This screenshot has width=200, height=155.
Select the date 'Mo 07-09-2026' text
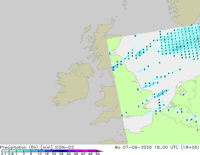pos(133,147)
